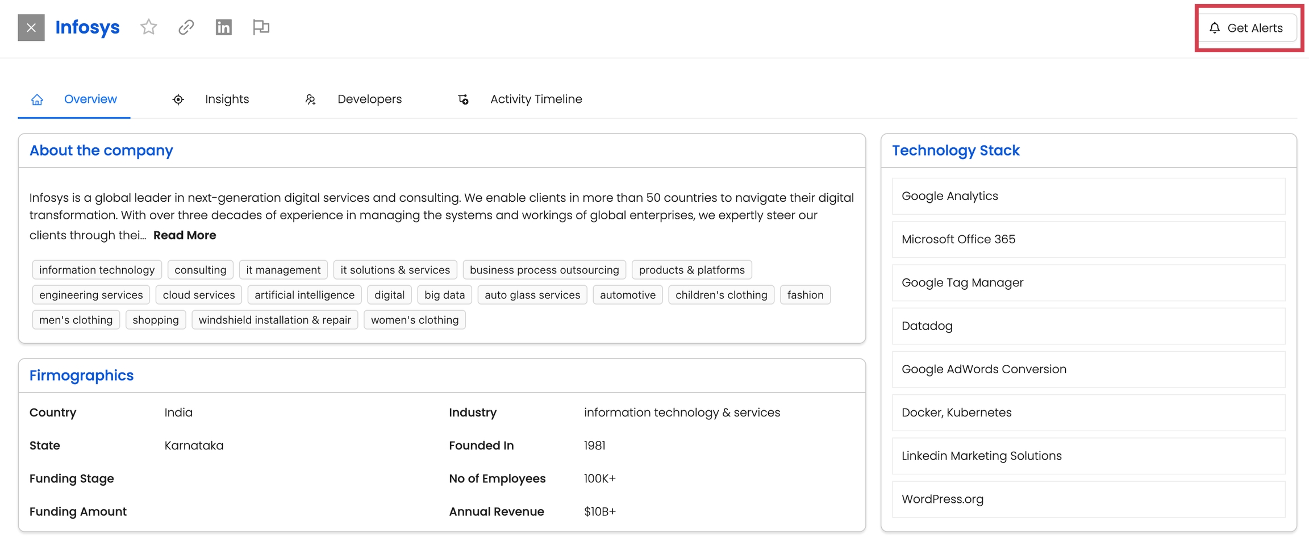Click the Infosys company name heading

coord(87,27)
